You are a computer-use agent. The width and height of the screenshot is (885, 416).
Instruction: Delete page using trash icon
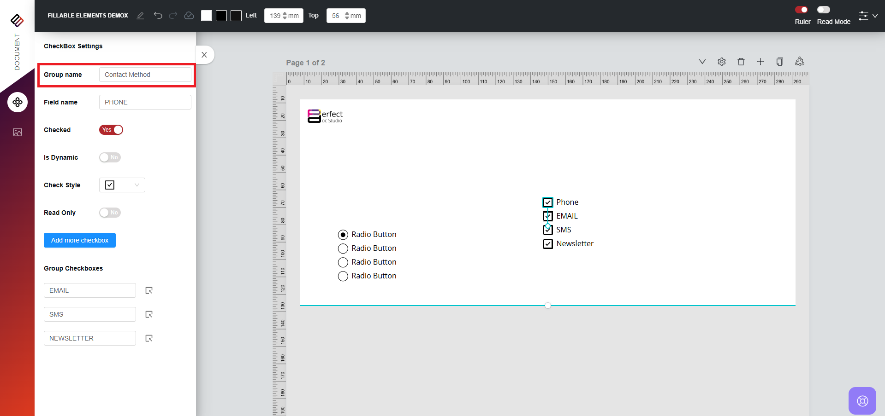tap(741, 62)
